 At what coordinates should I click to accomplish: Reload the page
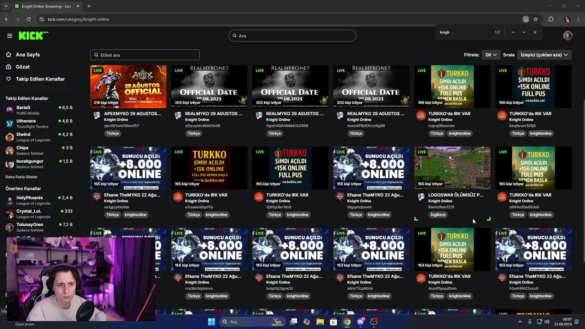tap(28, 19)
